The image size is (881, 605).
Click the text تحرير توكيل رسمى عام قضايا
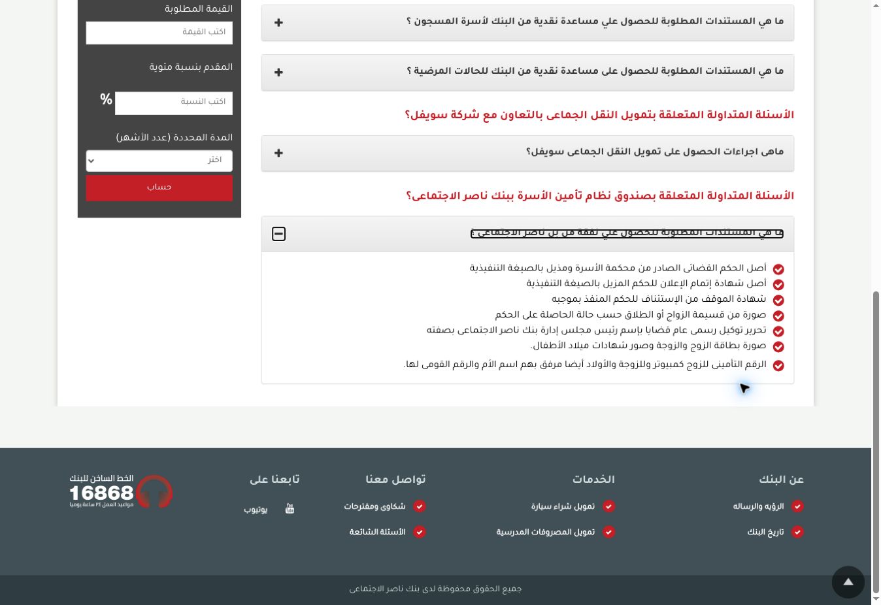click(x=596, y=331)
